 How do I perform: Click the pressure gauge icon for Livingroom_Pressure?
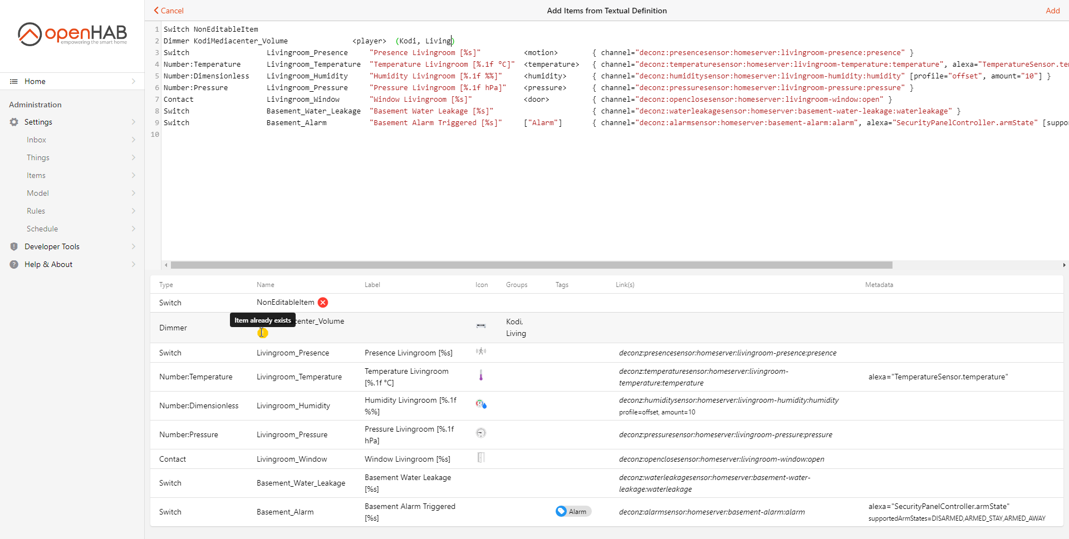[481, 433]
